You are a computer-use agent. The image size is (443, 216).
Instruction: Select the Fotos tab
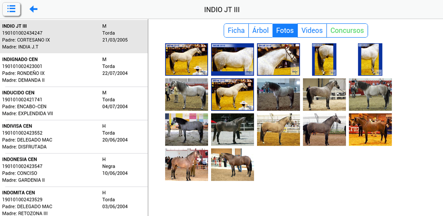pyautogui.click(x=285, y=30)
